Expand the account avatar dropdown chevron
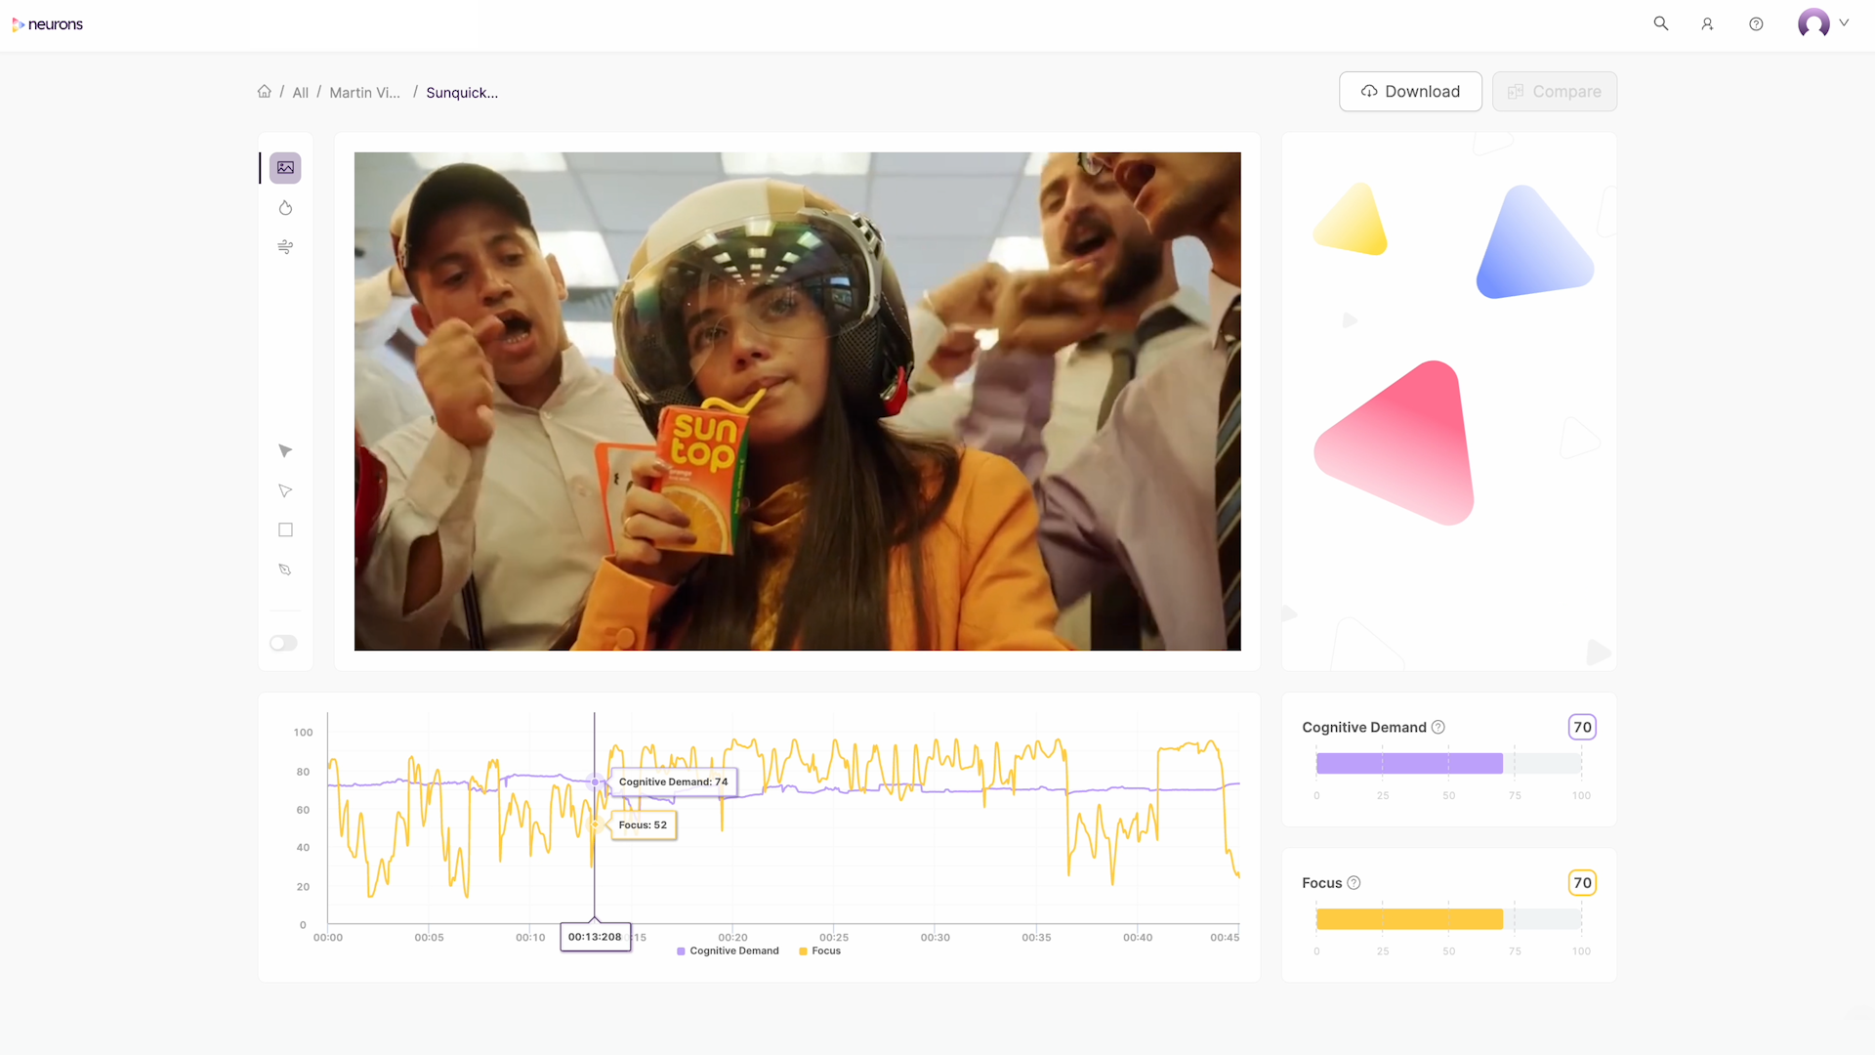Screen dimensions: 1875x1055 point(1844,22)
